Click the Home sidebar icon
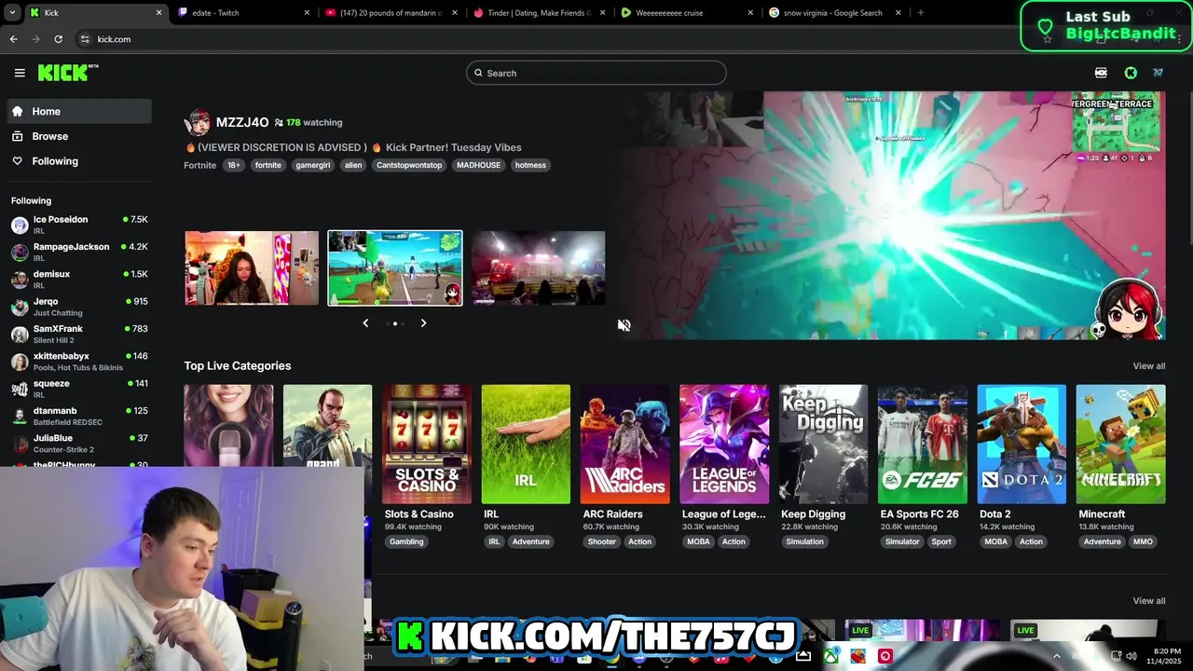The height and width of the screenshot is (671, 1193). tap(17, 111)
